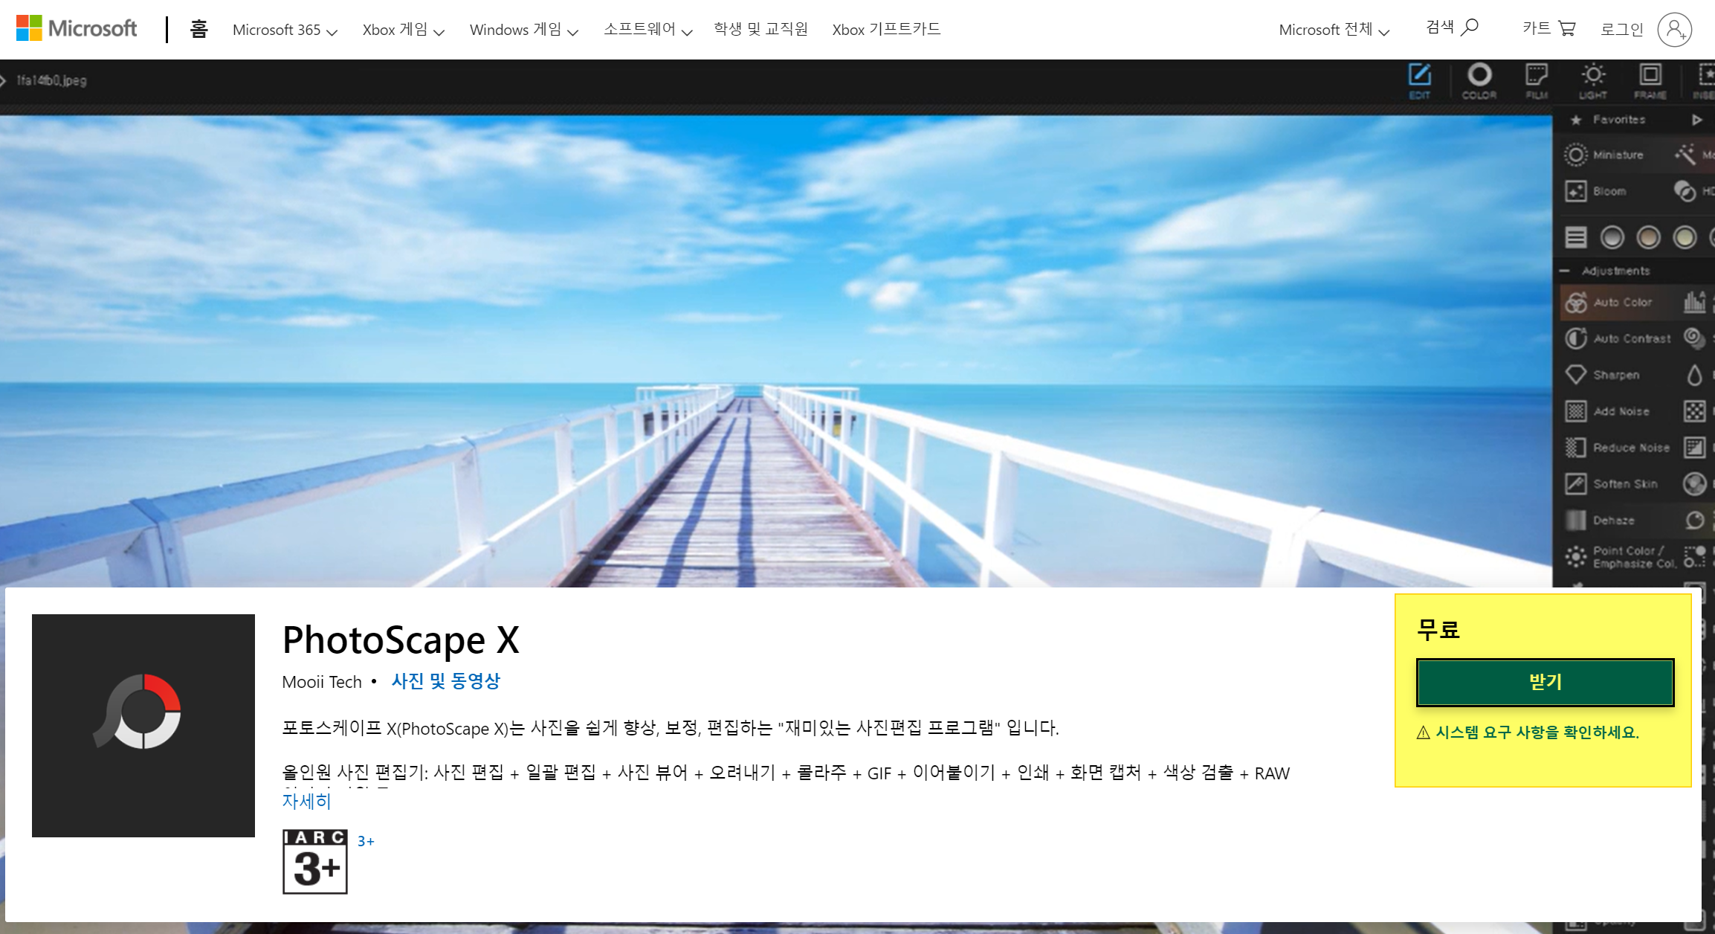The width and height of the screenshot is (1715, 934).
Task: Click the Microsoft logo
Action: (x=77, y=29)
